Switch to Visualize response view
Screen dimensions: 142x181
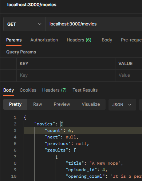(91, 104)
